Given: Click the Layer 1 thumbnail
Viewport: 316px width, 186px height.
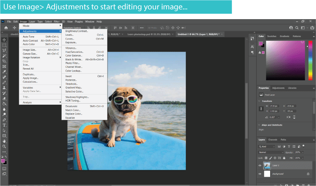Looking at the screenshot, I should coord(267,166).
